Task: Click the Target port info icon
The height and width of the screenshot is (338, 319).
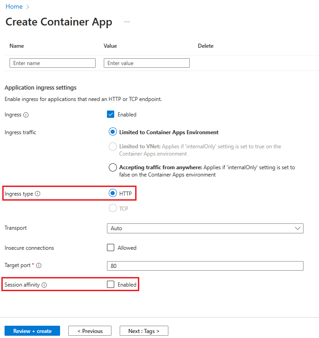Action: [39, 265]
